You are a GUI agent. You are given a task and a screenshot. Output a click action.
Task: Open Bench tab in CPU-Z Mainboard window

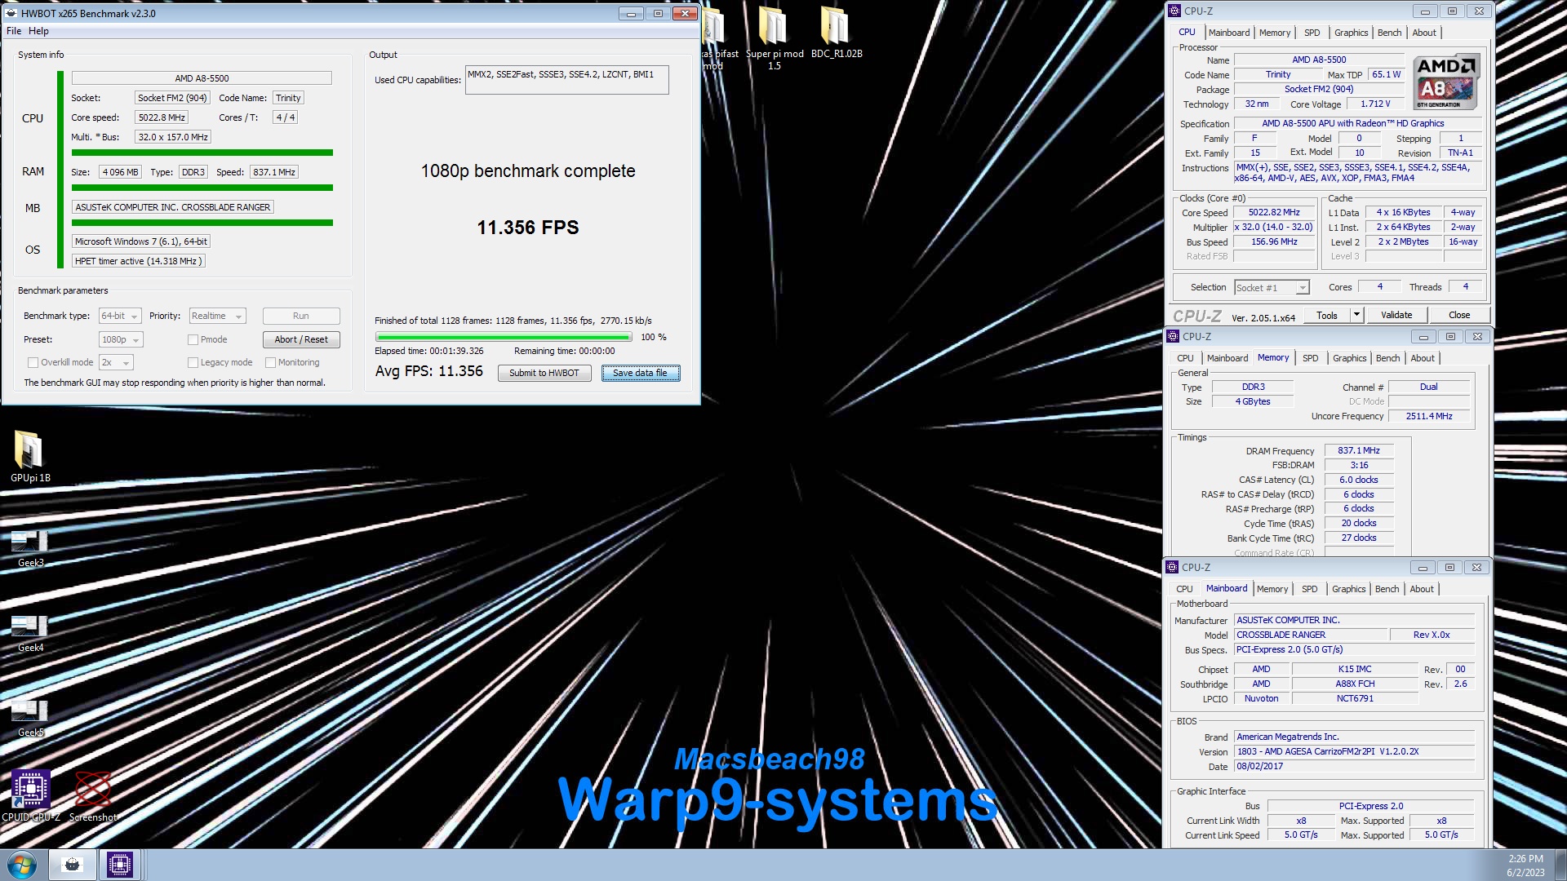click(1387, 589)
